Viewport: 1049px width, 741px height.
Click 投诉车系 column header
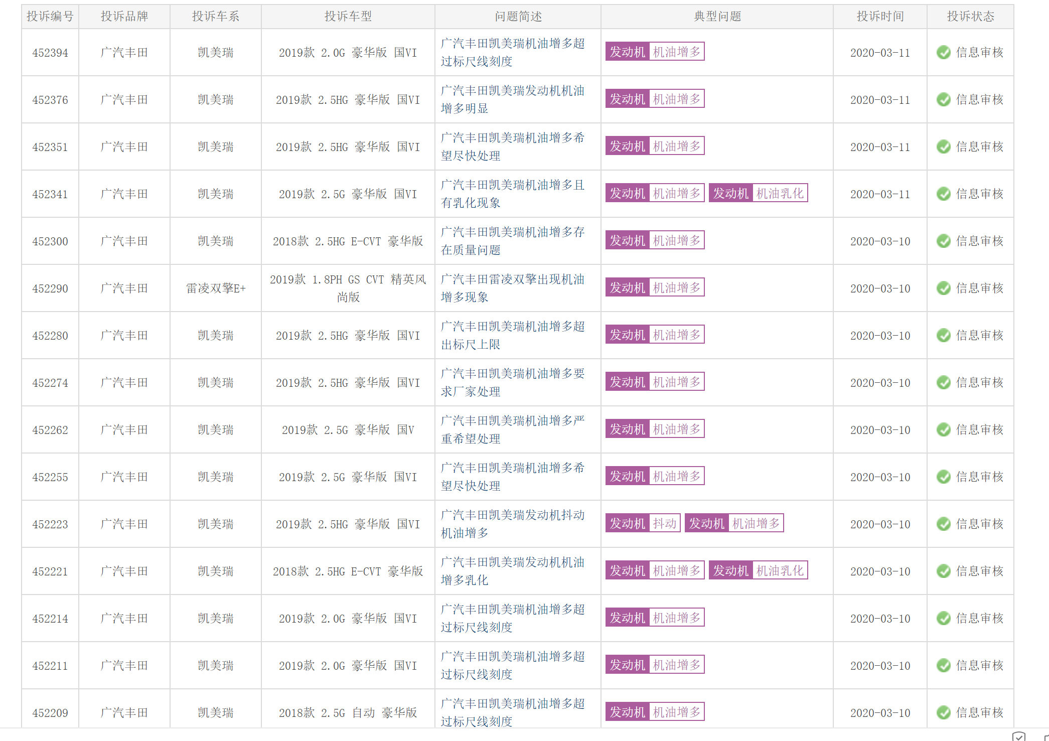click(216, 17)
